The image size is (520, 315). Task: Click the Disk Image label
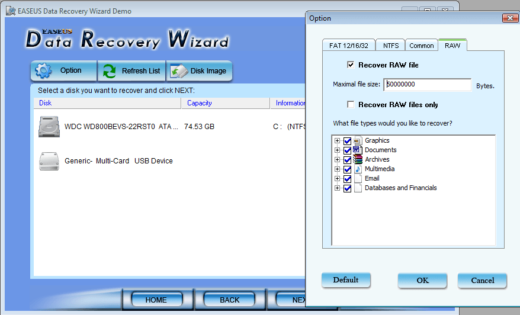click(208, 71)
